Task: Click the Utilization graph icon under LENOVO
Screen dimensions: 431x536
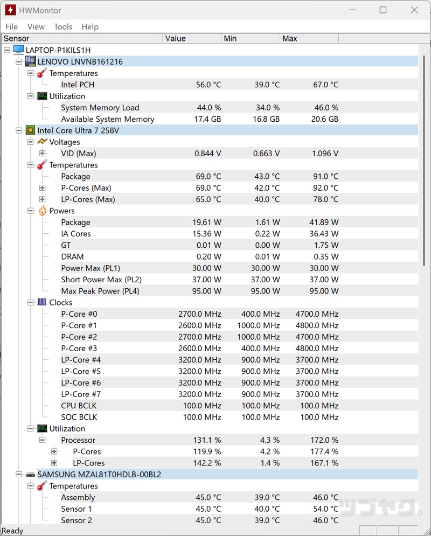Action: 41,96
